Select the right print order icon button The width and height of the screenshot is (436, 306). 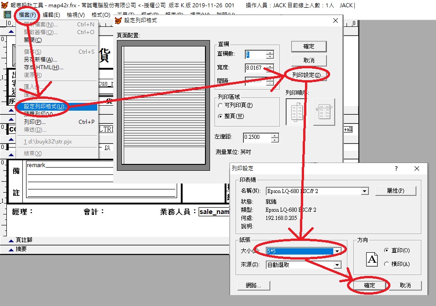coord(324,112)
